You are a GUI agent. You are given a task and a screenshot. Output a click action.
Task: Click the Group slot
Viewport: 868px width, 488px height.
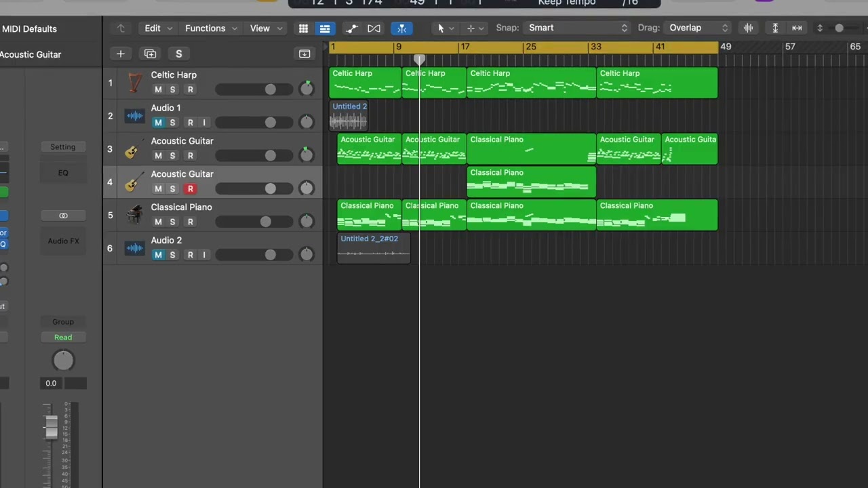(63, 322)
